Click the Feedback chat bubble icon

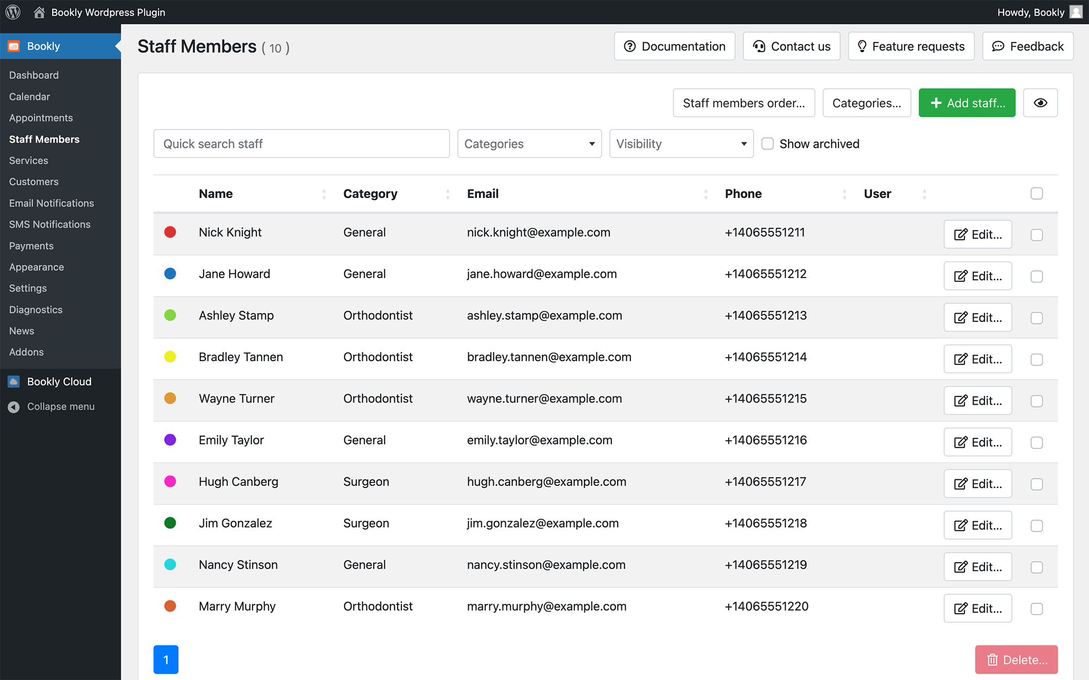(998, 46)
